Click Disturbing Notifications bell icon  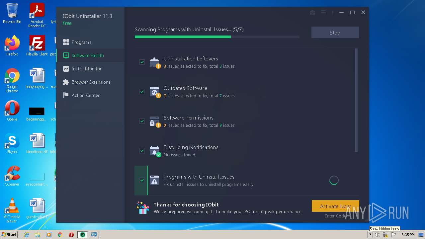[155, 151]
